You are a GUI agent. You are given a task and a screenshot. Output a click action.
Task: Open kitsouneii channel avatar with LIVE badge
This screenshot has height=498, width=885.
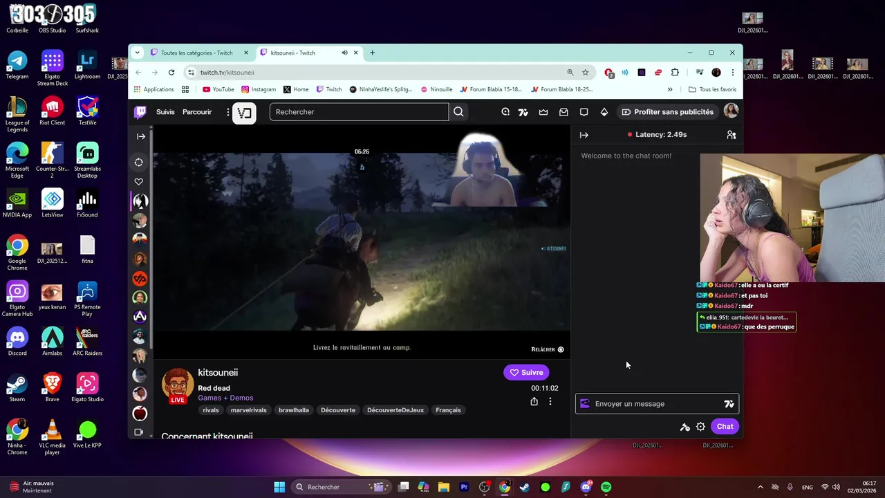(x=178, y=385)
